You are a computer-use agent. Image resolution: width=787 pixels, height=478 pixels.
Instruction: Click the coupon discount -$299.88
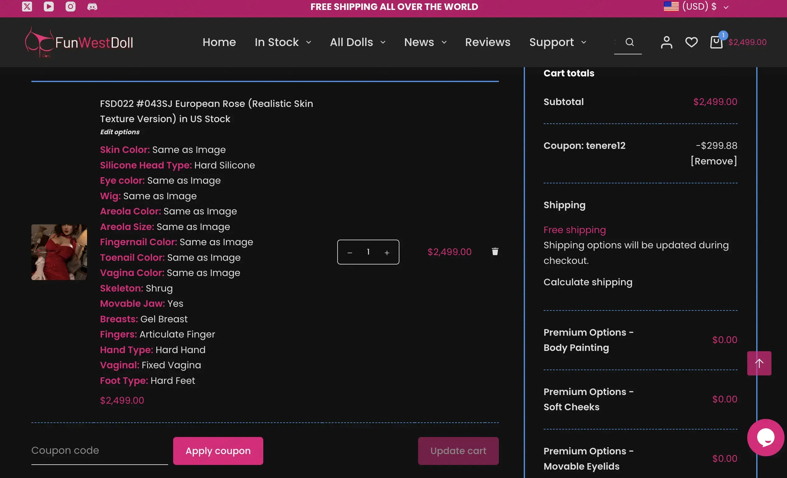click(716, 145)
